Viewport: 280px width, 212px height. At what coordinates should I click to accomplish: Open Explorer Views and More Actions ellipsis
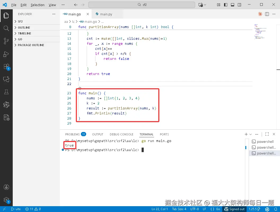pos(54,14)
